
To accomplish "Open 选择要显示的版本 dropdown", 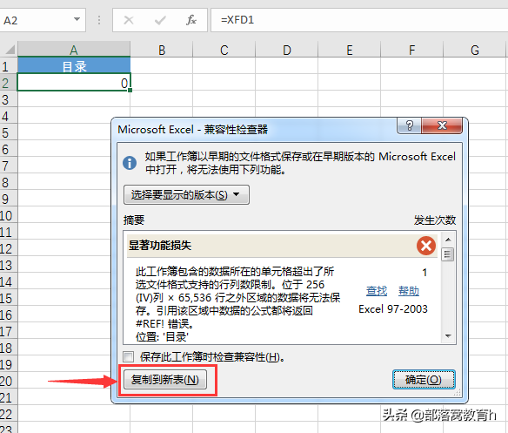I will tap(186, 195).
